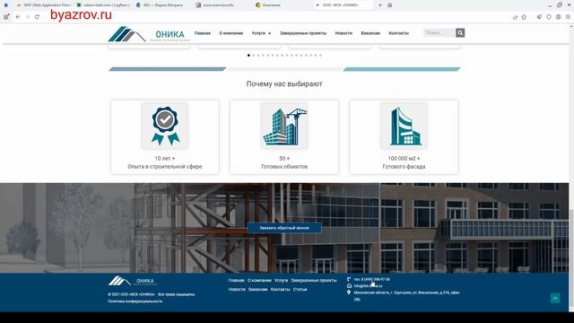The width and height of the screenshot is (574, 323).
Task: Open Контакты in the top navigation
Action: click(398, 33)
